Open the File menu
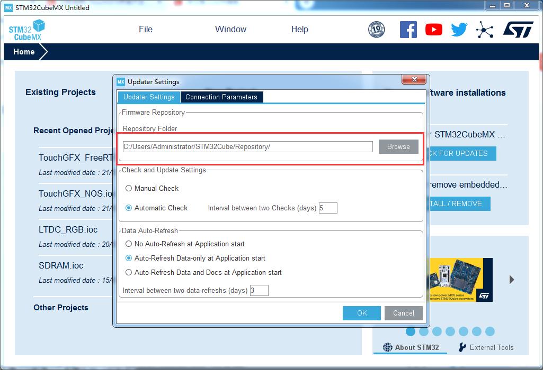This screenshot has width=543, height=370. [146, 30]
